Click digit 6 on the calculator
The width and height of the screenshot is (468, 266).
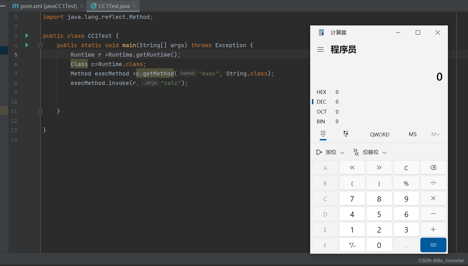coord(406,214)
